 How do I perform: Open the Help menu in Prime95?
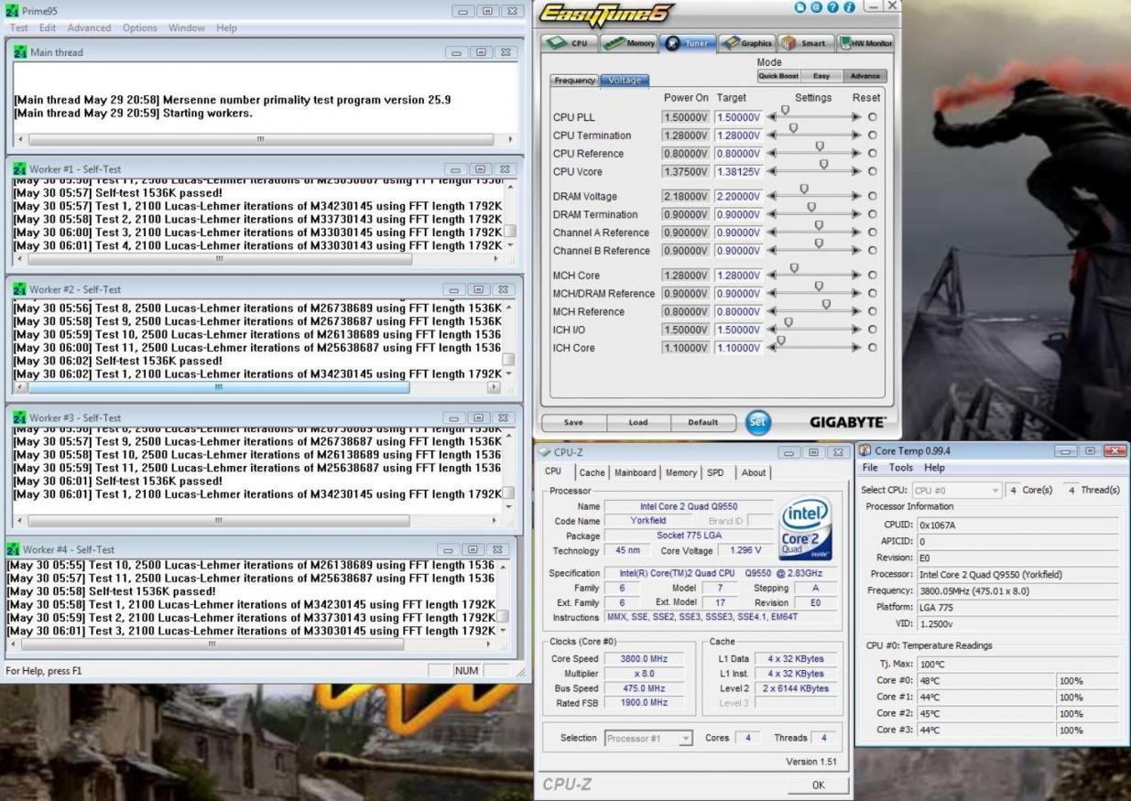coord(226,28)
